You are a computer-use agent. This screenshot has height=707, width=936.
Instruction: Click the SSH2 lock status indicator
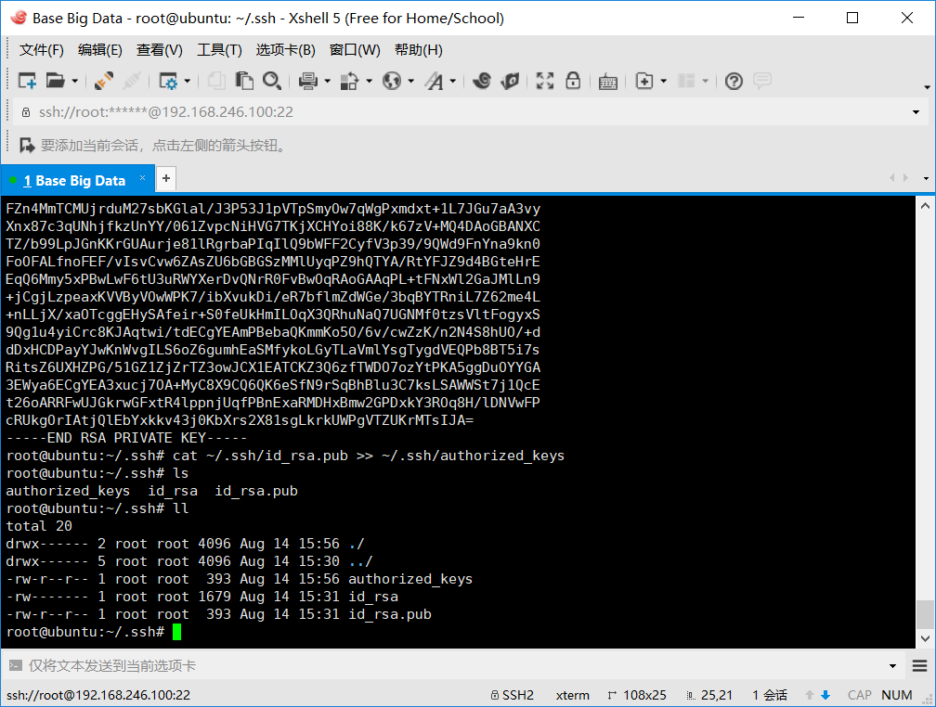point(513,695)
